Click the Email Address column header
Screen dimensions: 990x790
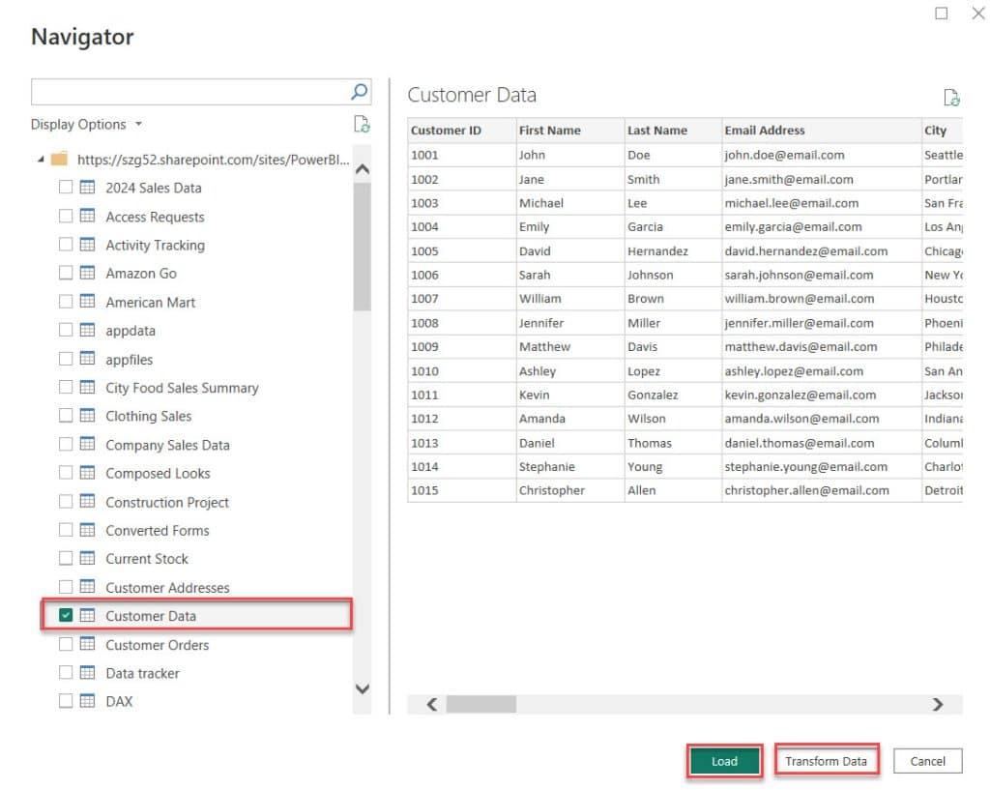(822, 131)
